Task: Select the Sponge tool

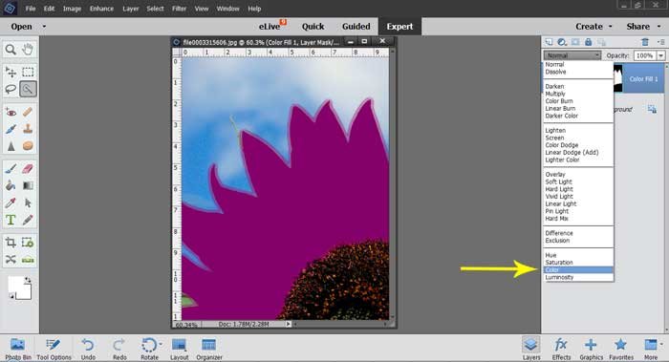Action: 28,146
